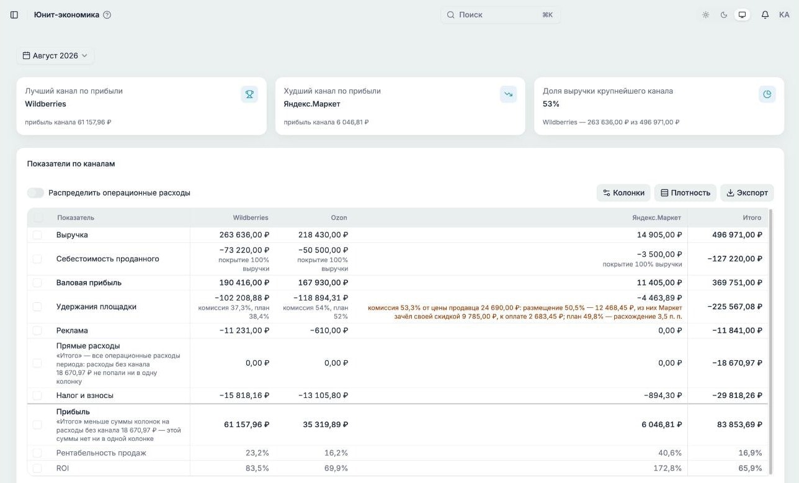Viewport: 799px width, 483px height.
Task: Check the Выручка row checkbox
Action: pos(37,235)
